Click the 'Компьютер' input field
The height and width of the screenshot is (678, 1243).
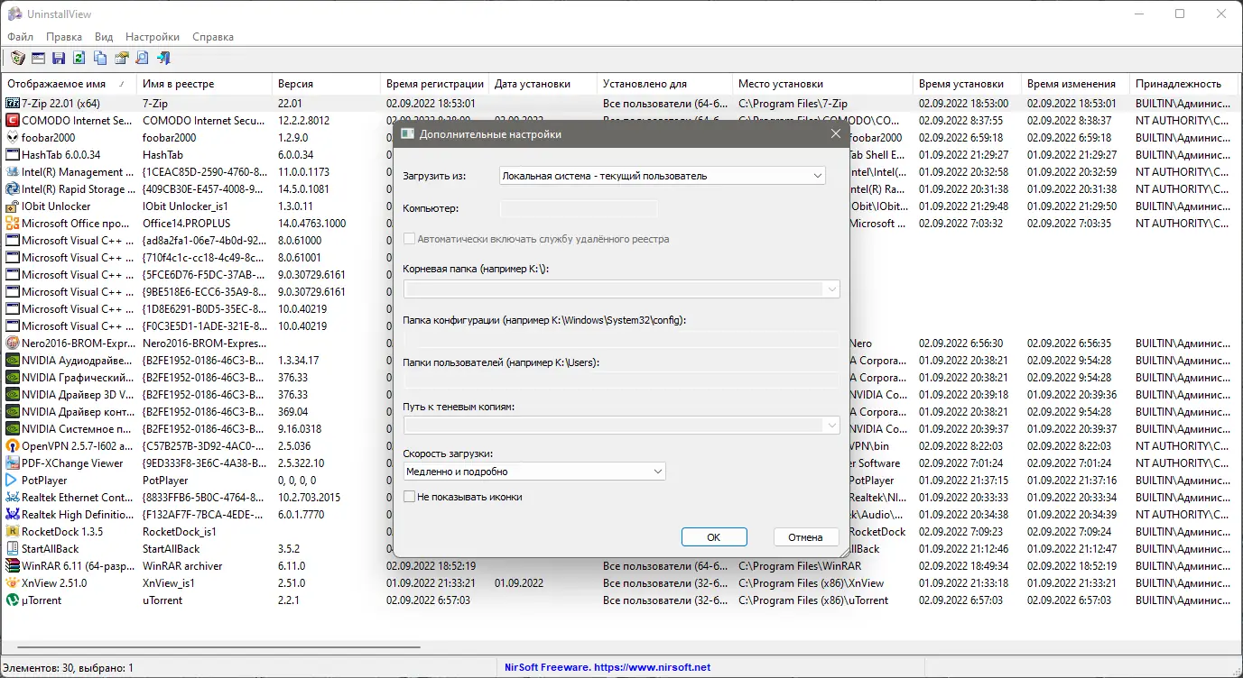tap(579, 209)
